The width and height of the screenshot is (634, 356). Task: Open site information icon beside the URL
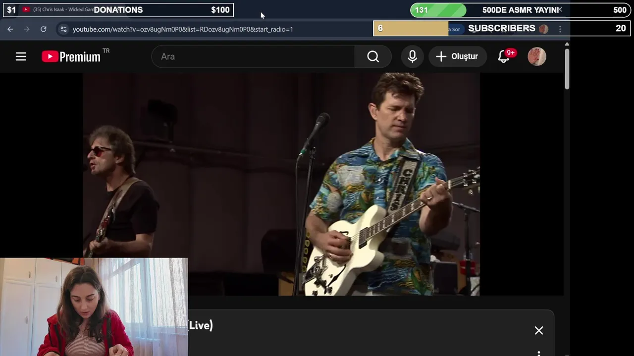pos(63,29)
